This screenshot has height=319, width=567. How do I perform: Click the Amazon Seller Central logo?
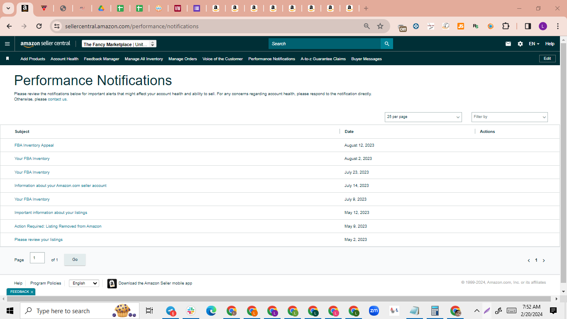[45, 44]
